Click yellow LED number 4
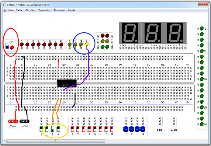The height and width of the screenshot is (146, 211). 87,44
